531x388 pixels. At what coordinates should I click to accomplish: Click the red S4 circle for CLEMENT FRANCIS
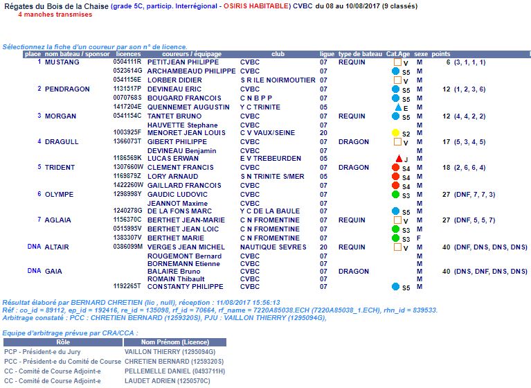pos(396,168)
